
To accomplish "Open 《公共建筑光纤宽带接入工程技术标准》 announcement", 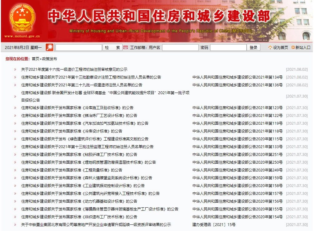I will point(90,194).
